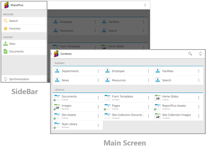The image size is (206, 148).
Task: Expand the three-dot menu next to ReportPlus Assets
Action: tap(199, 107)
